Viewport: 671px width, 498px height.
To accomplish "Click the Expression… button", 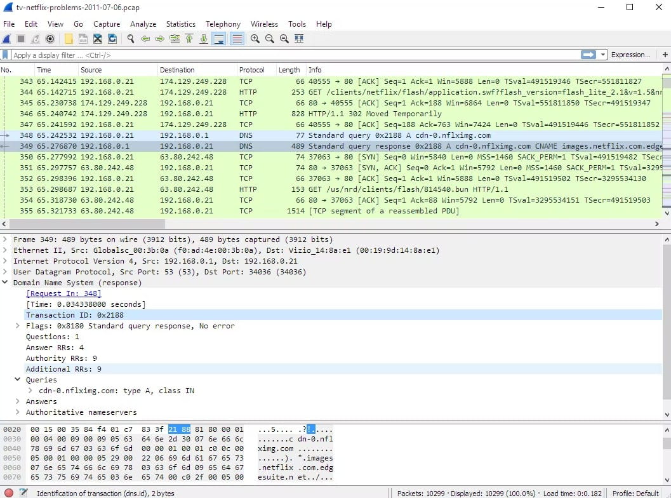I will click(630, 55).
